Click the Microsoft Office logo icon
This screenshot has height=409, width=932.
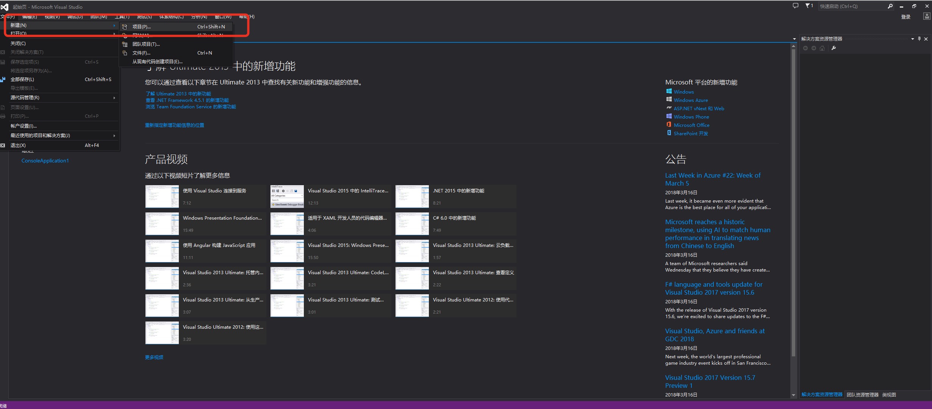pyautogui.click(x=669, y=125)
